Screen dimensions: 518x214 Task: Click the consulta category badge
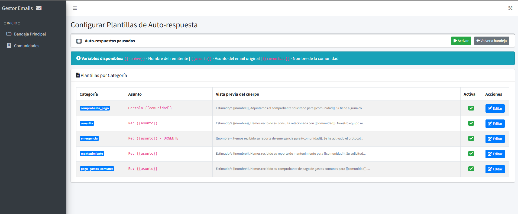point(87,123)
